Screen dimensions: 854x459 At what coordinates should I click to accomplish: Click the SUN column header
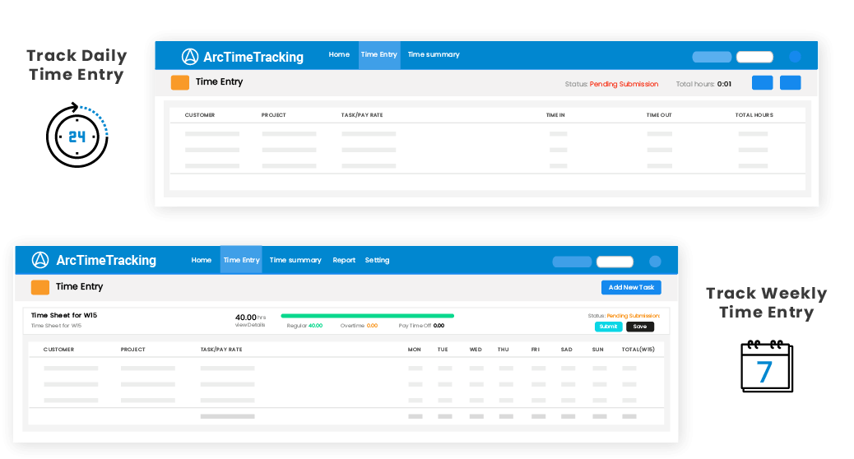(x=597, y=350)
